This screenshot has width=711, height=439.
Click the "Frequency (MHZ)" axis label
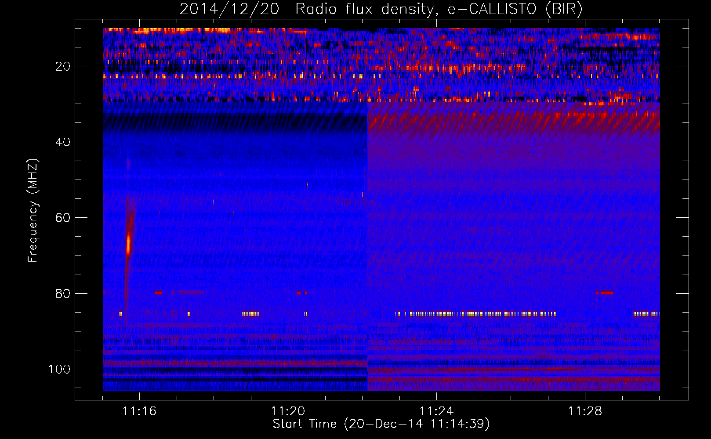[33, 211]
